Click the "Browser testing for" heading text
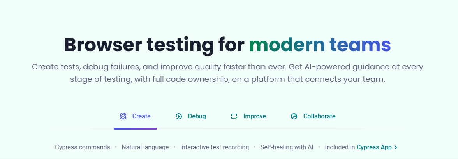This screenshot has width=458, height=159. (x=155, y=44)
